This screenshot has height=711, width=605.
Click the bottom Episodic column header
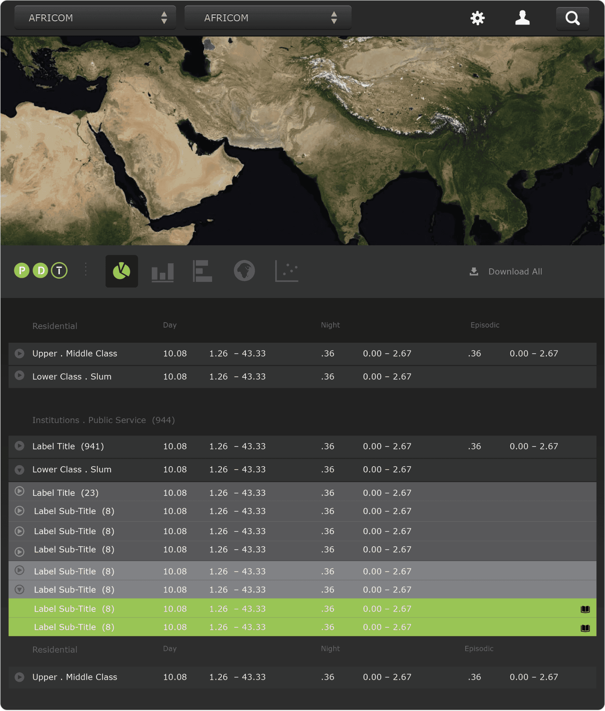[479, 648]
